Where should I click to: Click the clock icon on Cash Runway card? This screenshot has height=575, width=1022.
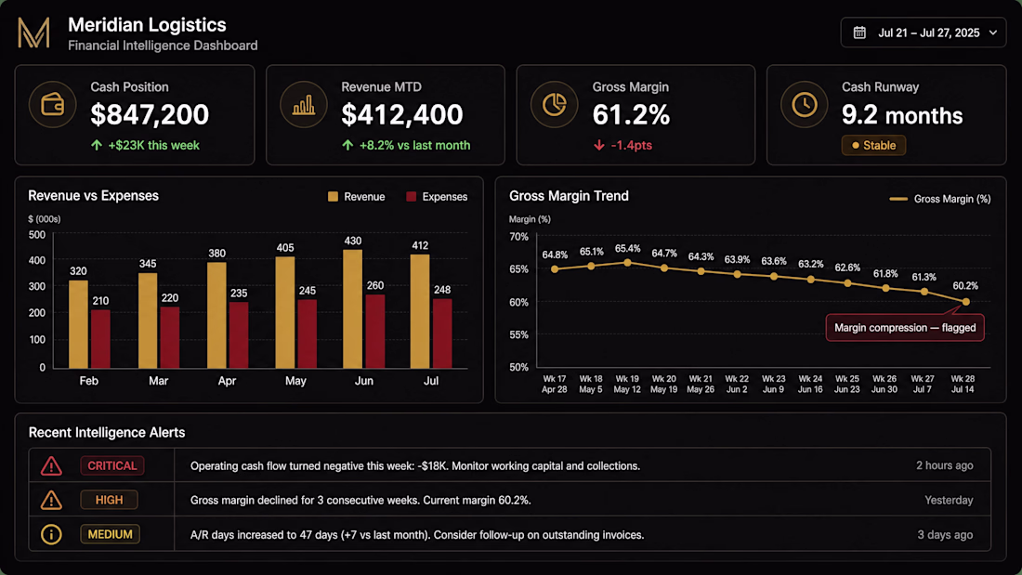[805, 104]
